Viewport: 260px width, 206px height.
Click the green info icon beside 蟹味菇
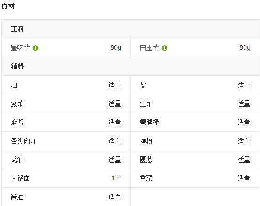click(x=36, y=48)
